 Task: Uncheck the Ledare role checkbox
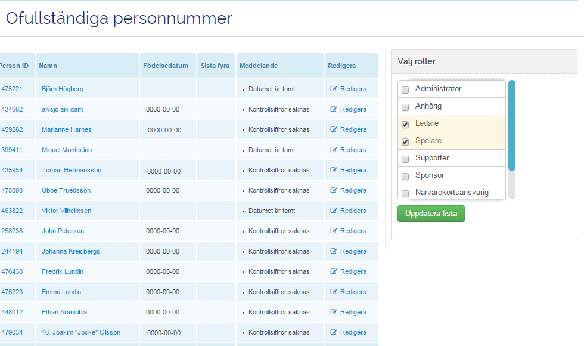pyautogui.click(x=405, y=125)
